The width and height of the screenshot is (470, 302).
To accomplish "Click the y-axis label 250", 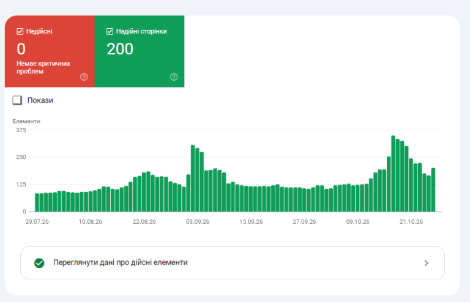I will click(21, 157).
